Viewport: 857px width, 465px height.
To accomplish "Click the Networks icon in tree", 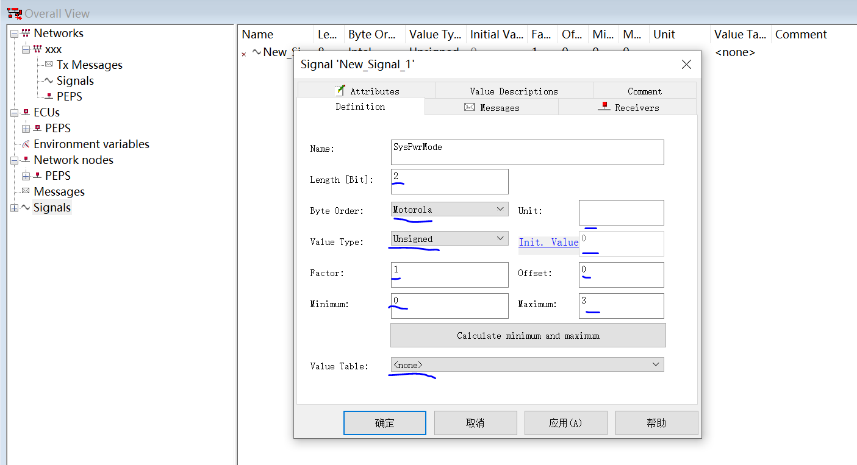I will tap(26, 34).
